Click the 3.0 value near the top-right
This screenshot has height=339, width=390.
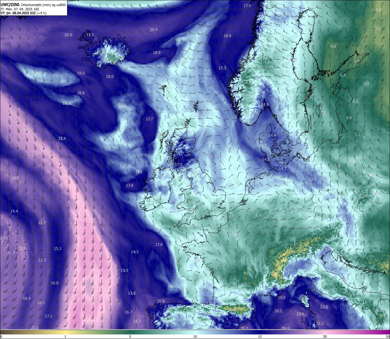[x=377, y=29]
